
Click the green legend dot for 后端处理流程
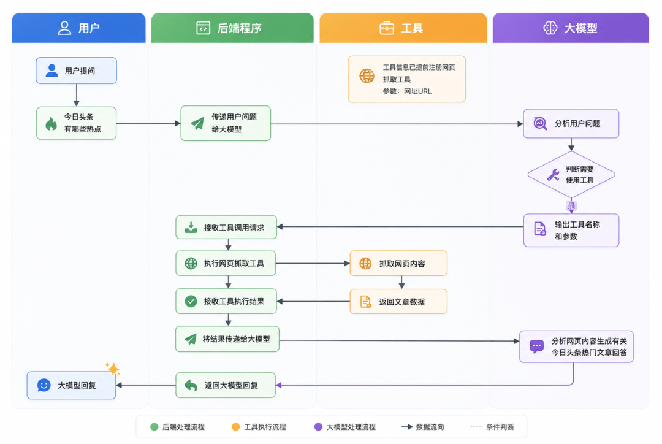[154, 427]
